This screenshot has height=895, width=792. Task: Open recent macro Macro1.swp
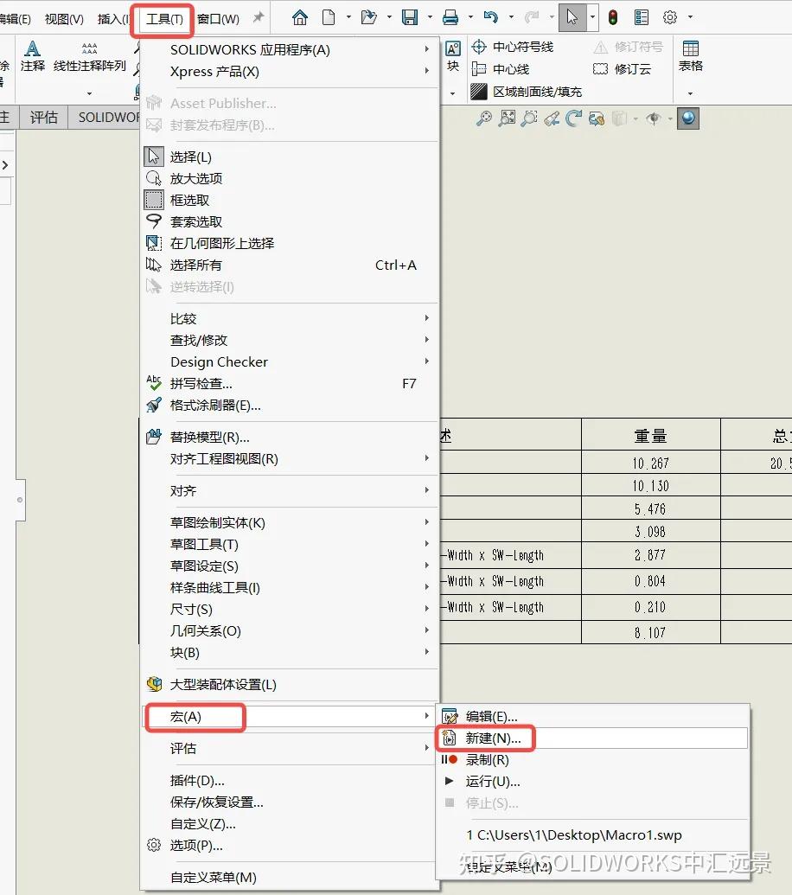[x=591, y=835]
